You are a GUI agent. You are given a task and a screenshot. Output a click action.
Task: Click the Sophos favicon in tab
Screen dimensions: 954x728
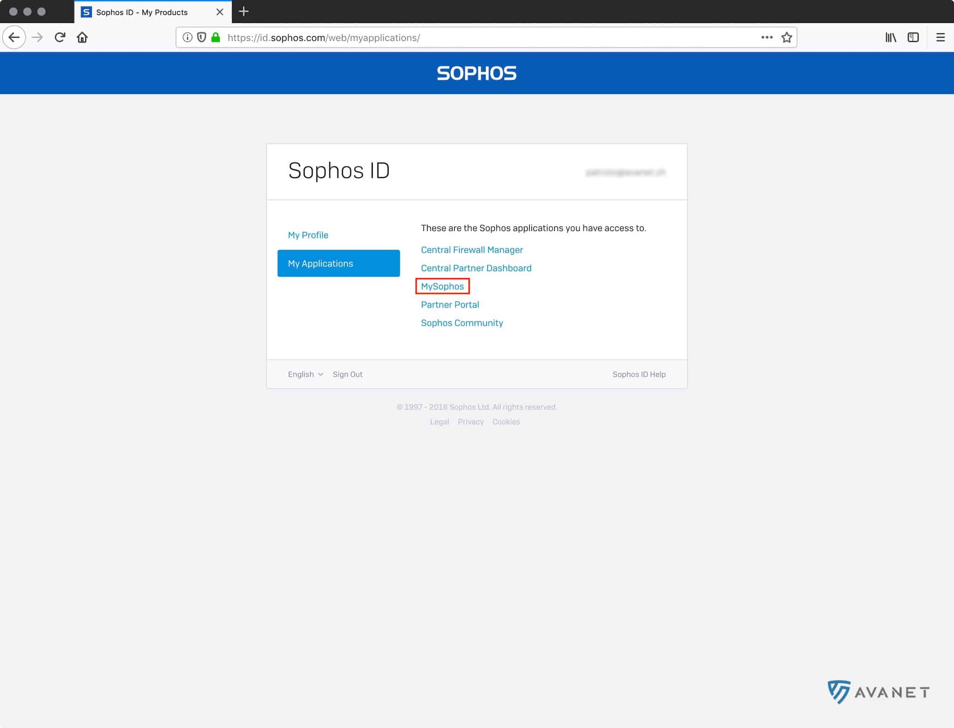coord(86,12)
